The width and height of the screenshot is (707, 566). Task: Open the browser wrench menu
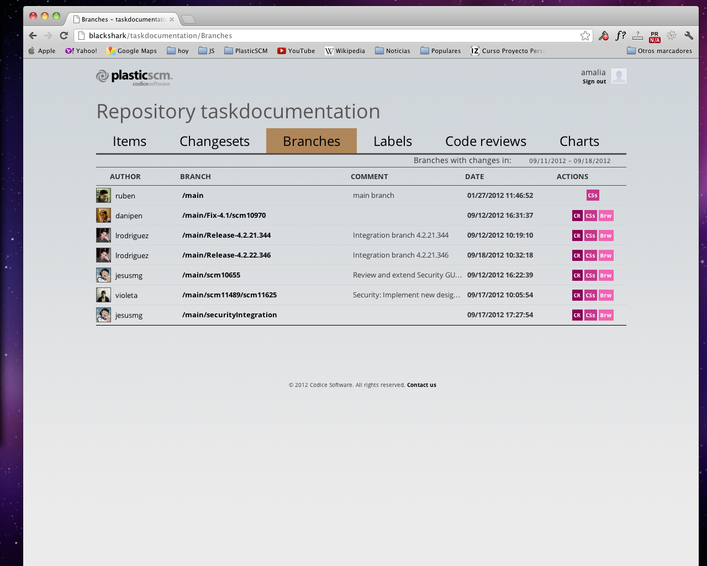click(688, 35)
